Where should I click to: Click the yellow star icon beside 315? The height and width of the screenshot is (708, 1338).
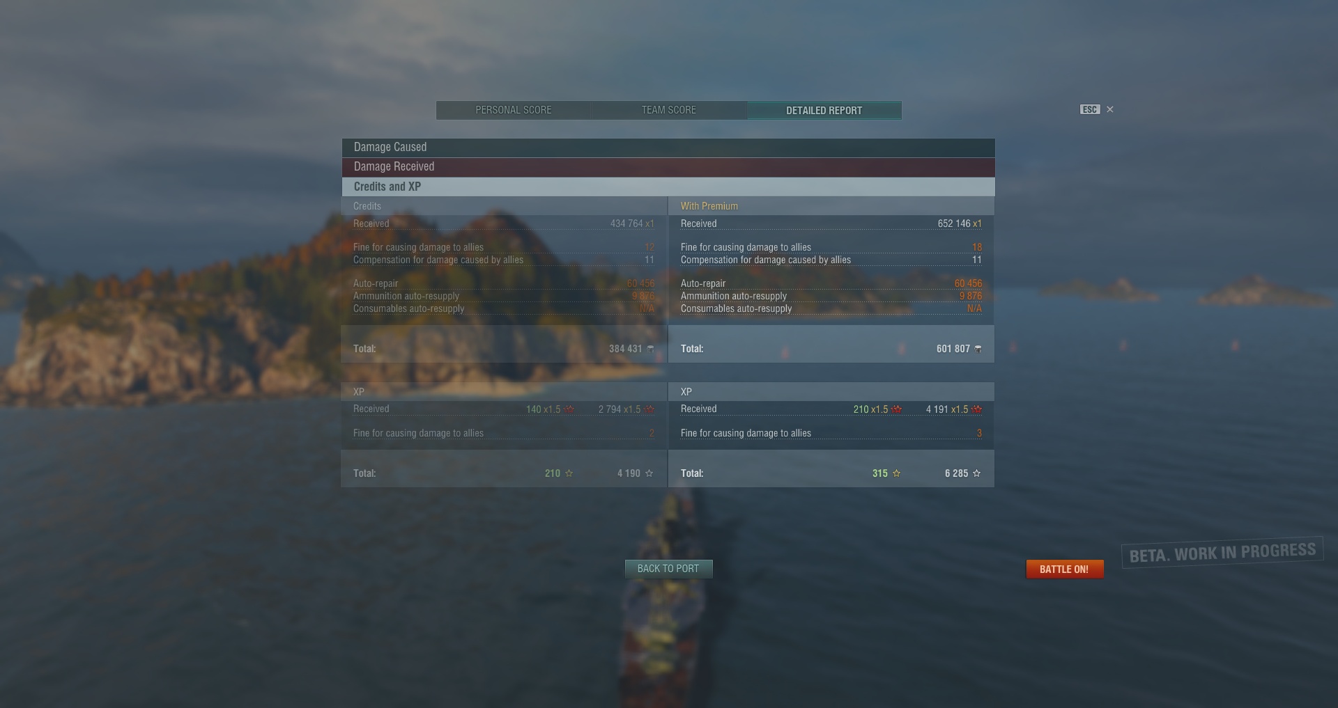[896, 473]
